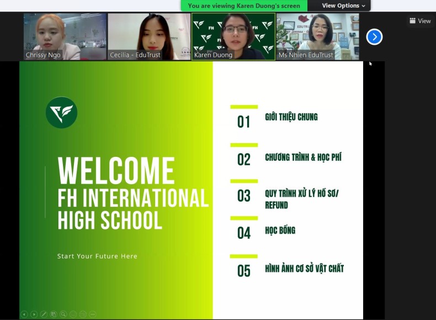
Task: Click the FH school logo on slide
Action: point(61,113)
